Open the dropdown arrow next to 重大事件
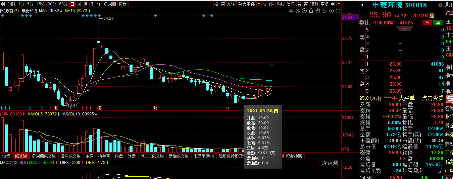453x179 pixels. (258, 4)
